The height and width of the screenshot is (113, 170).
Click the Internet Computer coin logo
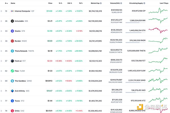(x=12, y=11)
